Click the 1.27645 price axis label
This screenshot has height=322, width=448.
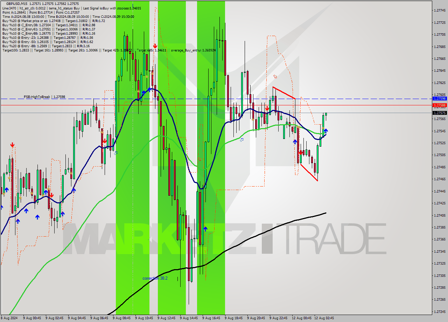tap(440, 71)
